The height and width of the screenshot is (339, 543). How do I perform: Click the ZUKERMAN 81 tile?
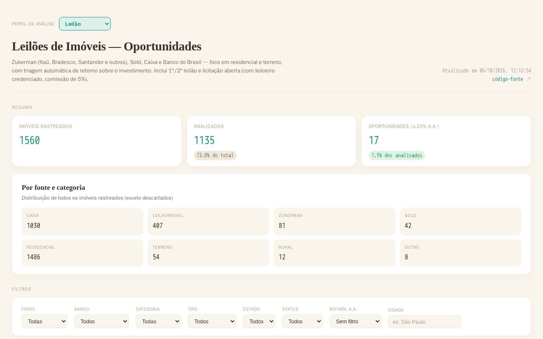tap(334, 221)
